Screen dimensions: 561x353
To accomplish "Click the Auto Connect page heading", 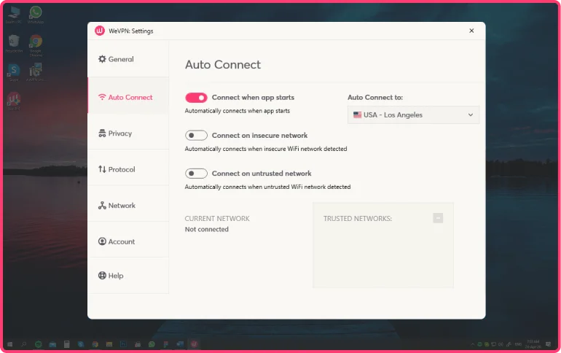I will [222, 65].
